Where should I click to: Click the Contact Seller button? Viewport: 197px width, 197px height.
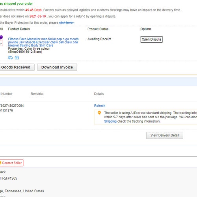tap(11, 163)
